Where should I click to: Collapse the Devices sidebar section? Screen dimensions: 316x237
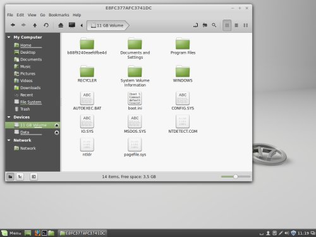(x=9, y=117)
